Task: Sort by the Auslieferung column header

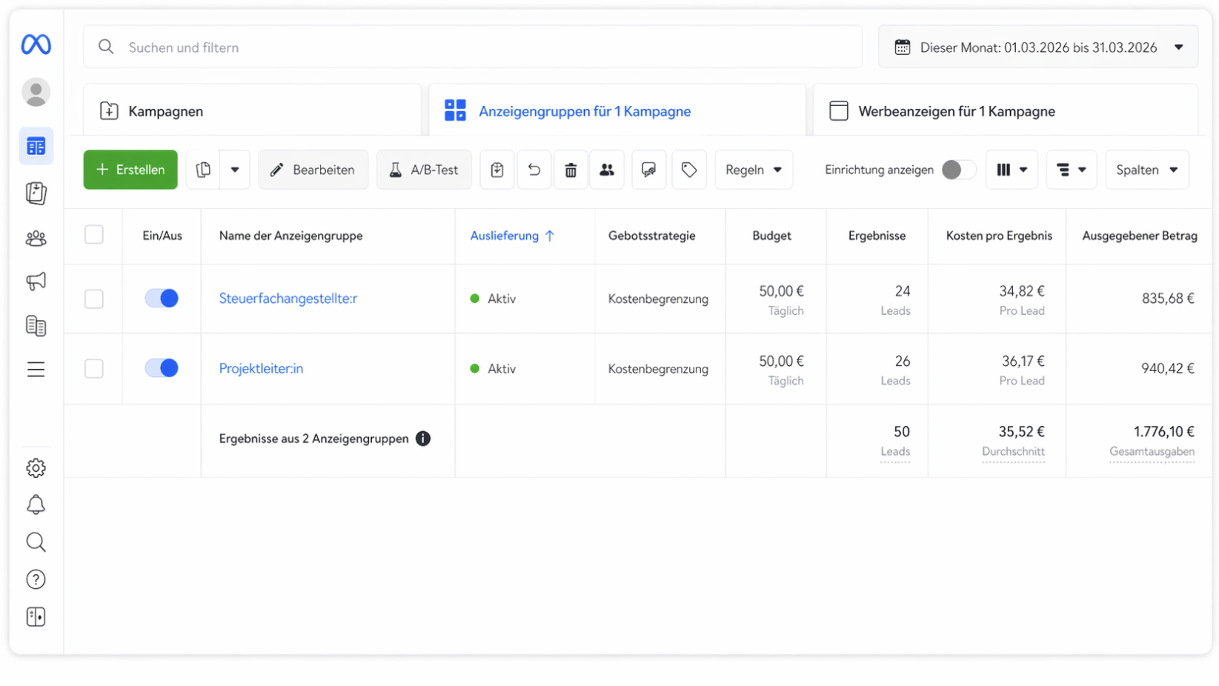Action: (505, 236)
